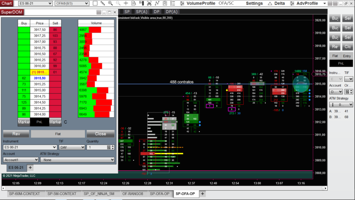The height and width of the screenshot is (200, 355).
Task: Select the DP(A) chart tab
Action: (x=172, y=11)
